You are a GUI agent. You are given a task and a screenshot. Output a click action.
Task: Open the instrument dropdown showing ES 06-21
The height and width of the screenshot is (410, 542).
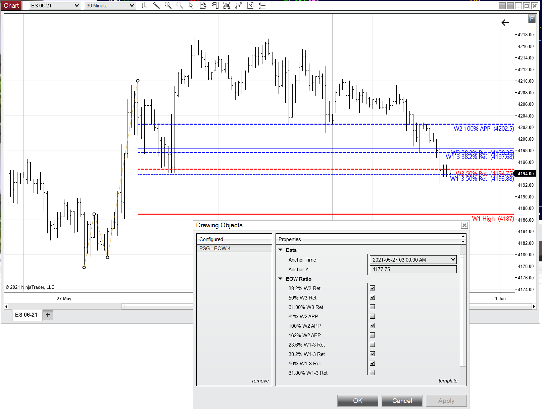point(77,5)
